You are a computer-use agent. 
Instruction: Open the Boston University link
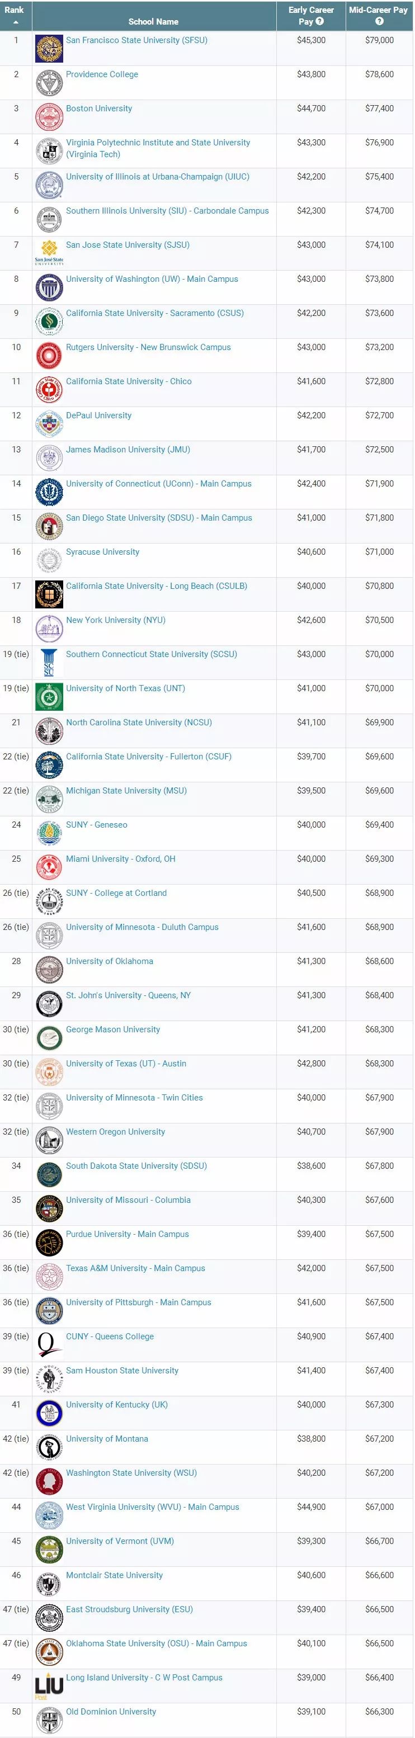pyautogui.click(x=99, y=108)
